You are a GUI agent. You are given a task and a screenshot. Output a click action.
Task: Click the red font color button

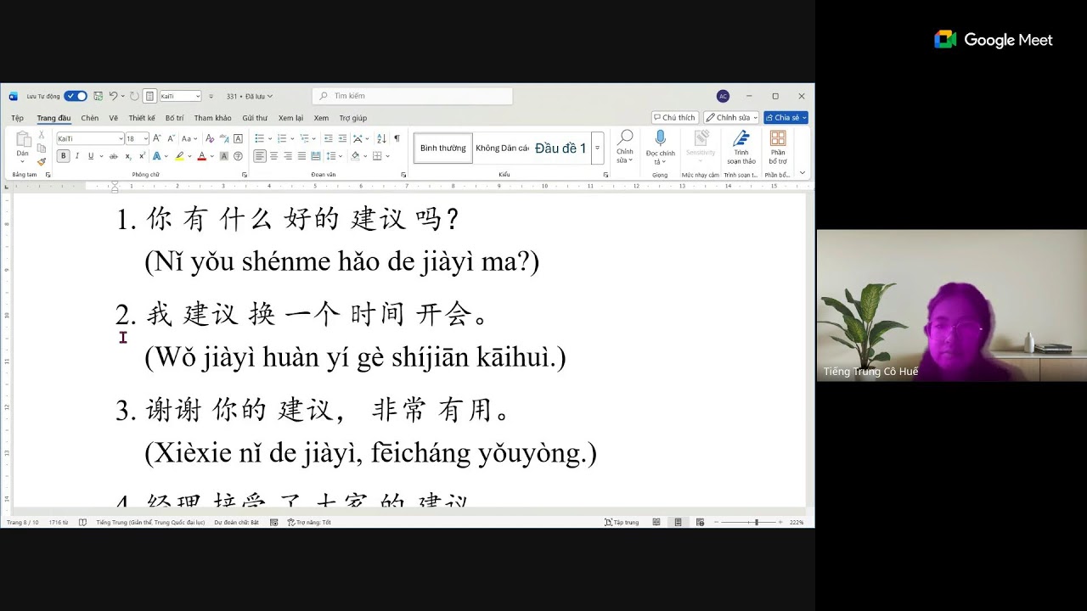click(x=201, y=156)
